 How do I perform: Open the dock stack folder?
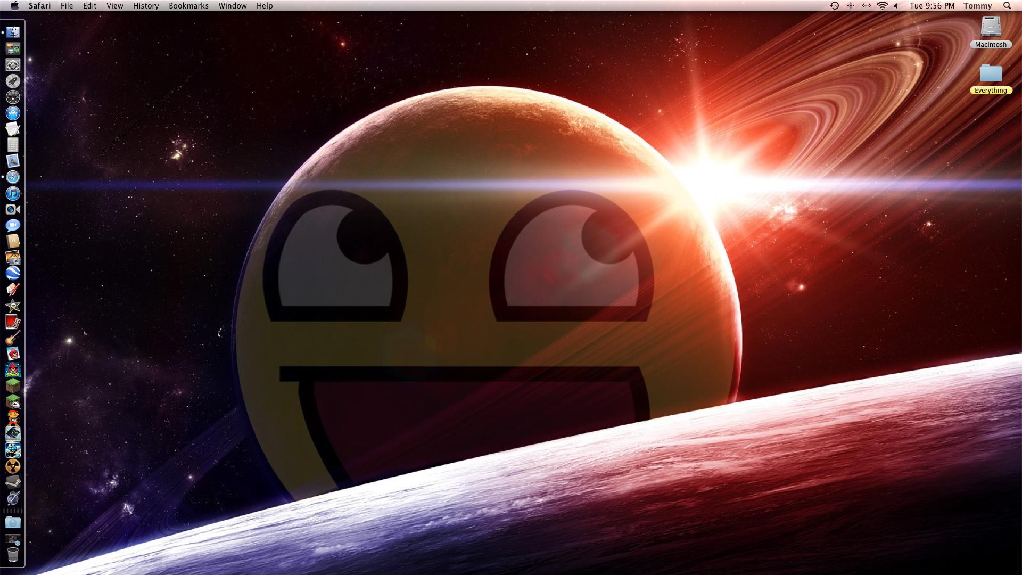(13, 523)
